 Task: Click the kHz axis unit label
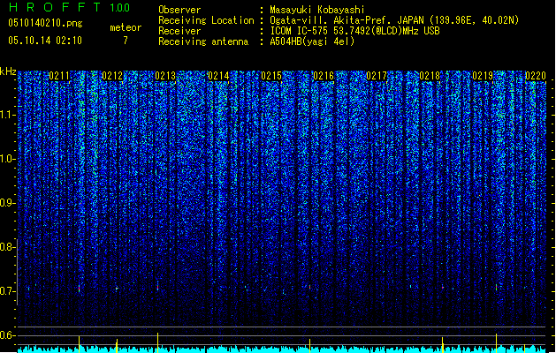(8, 71)
